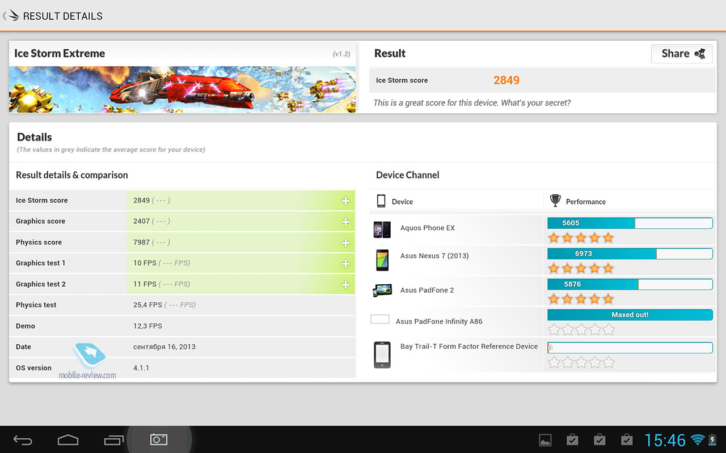
Task: Click the Aquos Phone EX 5605 score bar
Action: 630,223
